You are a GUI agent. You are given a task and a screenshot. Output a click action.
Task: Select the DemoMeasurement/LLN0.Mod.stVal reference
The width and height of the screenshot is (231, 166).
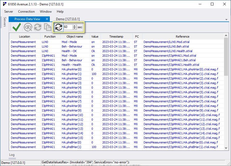pos(166,42)
